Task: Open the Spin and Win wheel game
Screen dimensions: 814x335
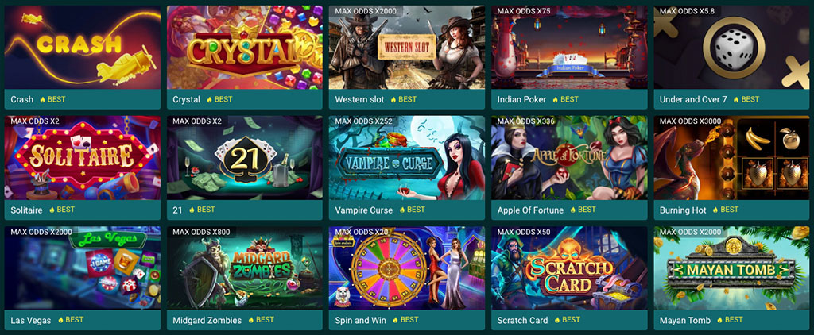Action: (x=407, y=268)
